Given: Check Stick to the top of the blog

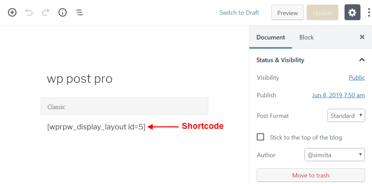Looking at the screenshot, I should (x=260, y=137).
